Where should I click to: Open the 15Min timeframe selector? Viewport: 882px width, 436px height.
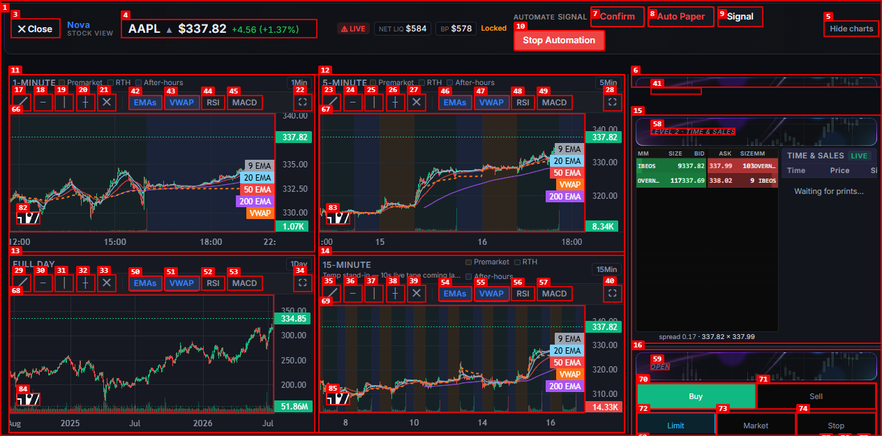point(606,269)
